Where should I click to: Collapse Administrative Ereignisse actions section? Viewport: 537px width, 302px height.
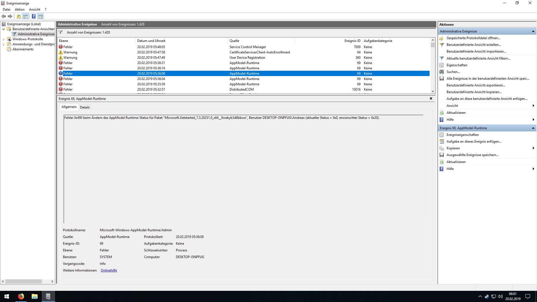pyautogui.click(x=533, y=31)
